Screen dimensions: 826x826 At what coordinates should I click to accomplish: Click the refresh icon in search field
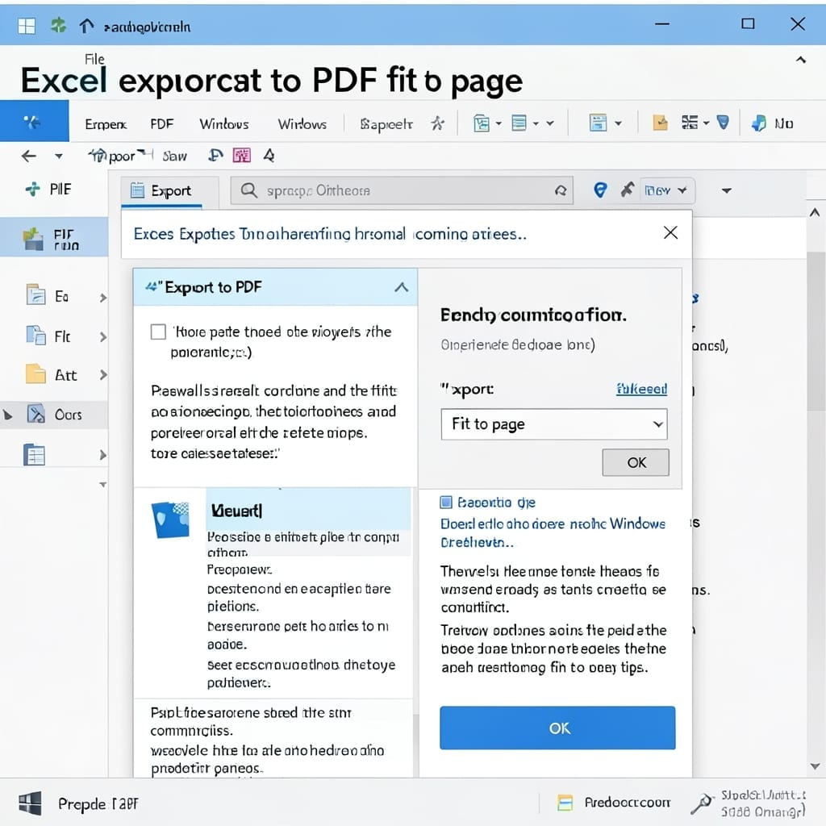[x=561, y=190]
